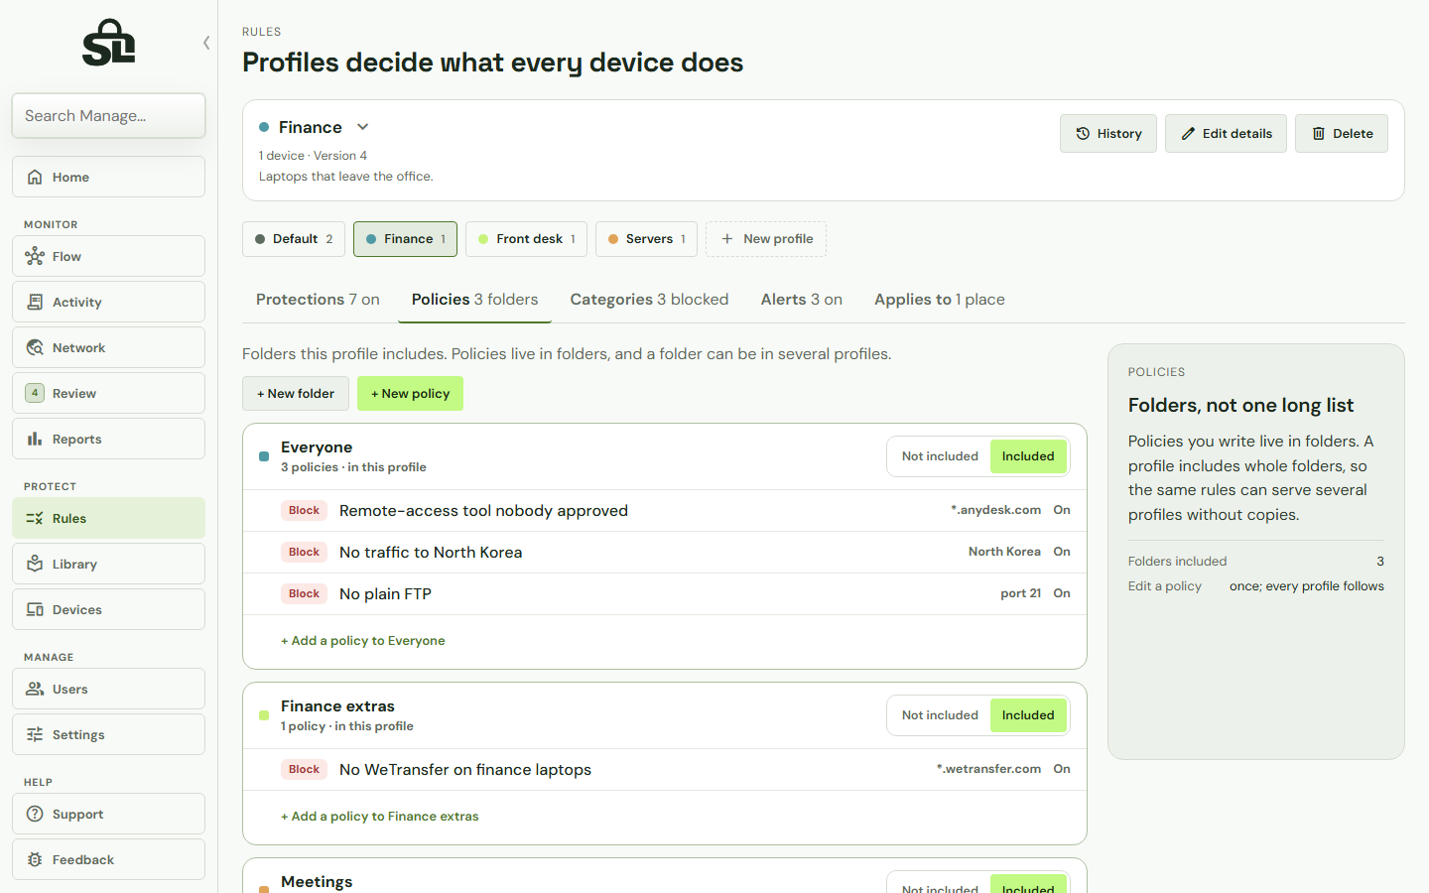Open the Categories tab
The width and height of the screenshot is (1429, 893).
(x=649, y=300)
